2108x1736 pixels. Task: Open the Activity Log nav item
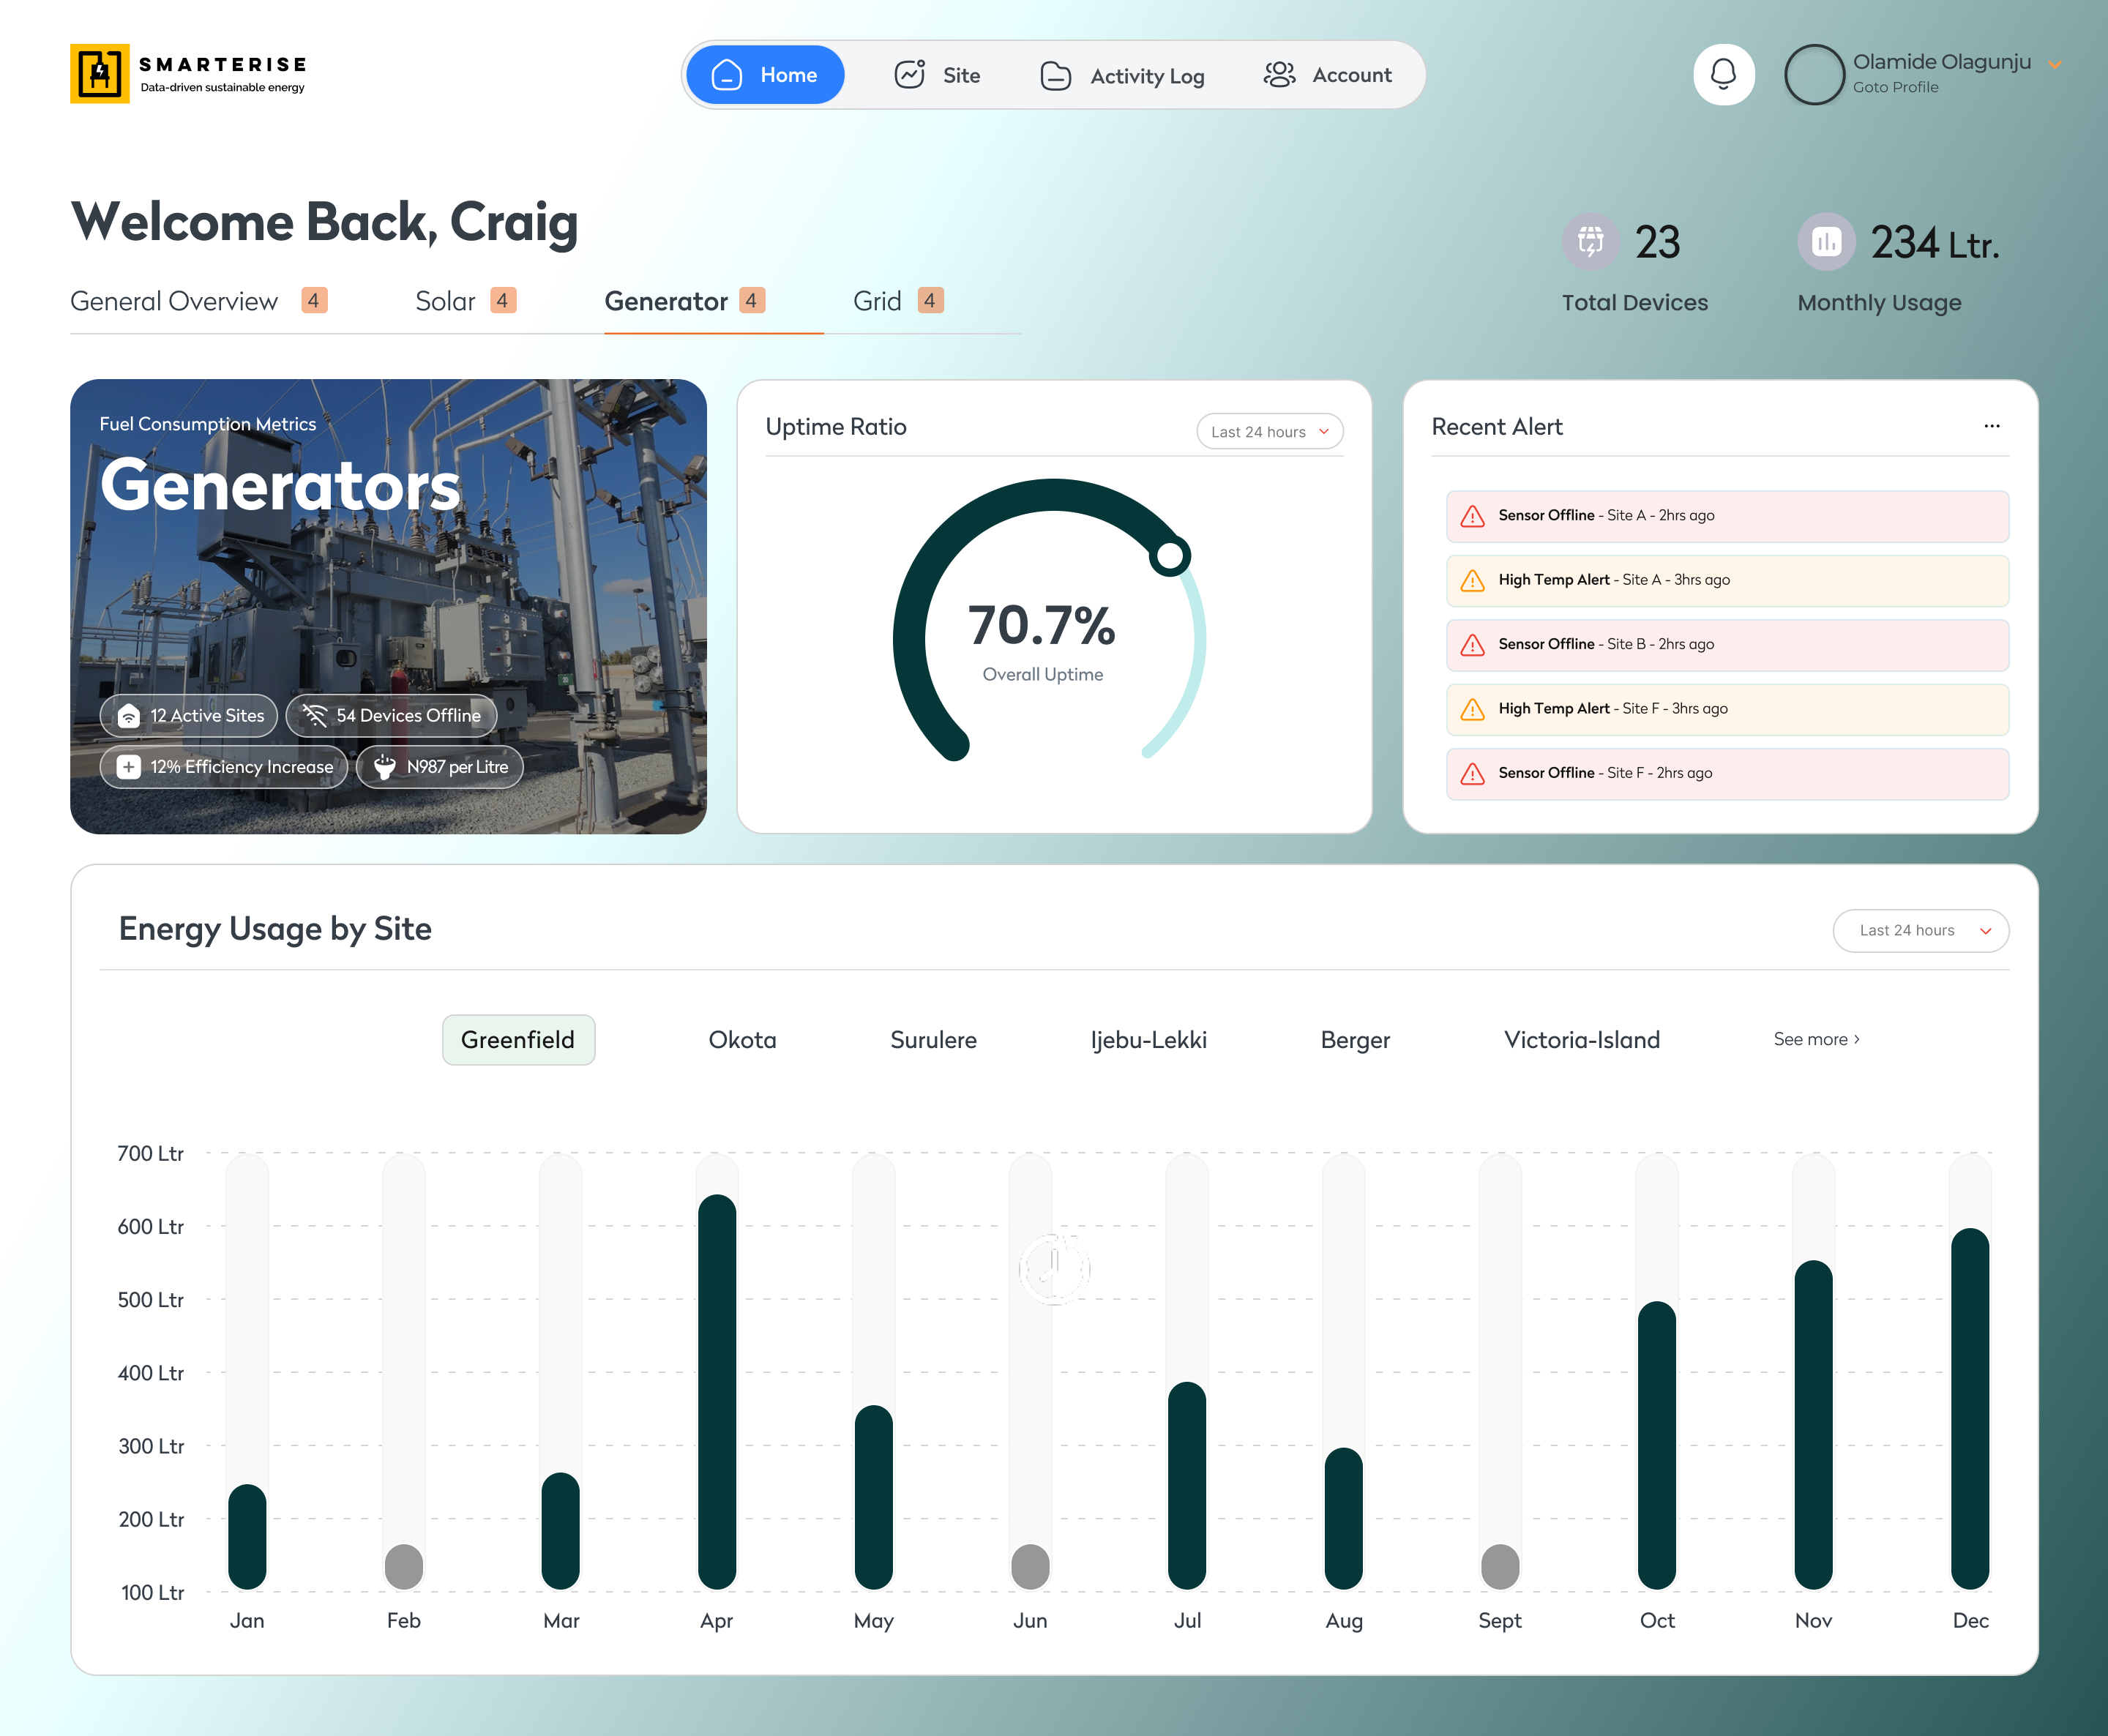pos(1122,76)
